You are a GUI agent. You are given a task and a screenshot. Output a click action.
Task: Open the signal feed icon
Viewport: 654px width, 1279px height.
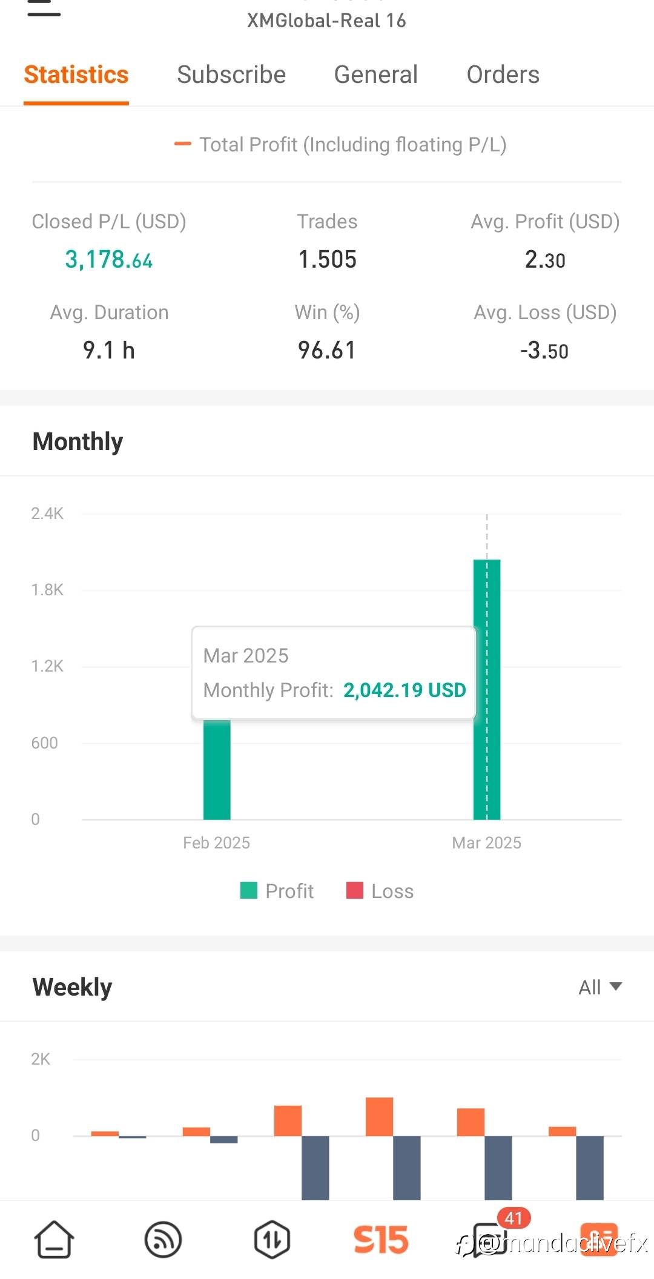pyautogui.click(x=163, y=1239)
